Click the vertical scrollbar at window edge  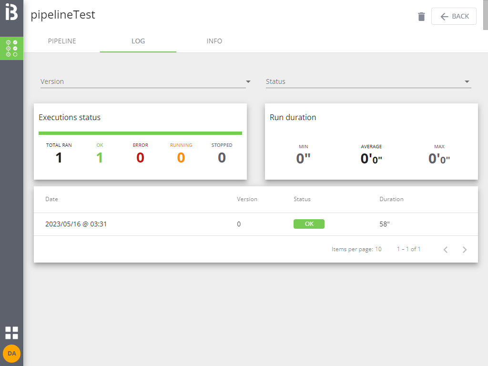pos(485,14)
